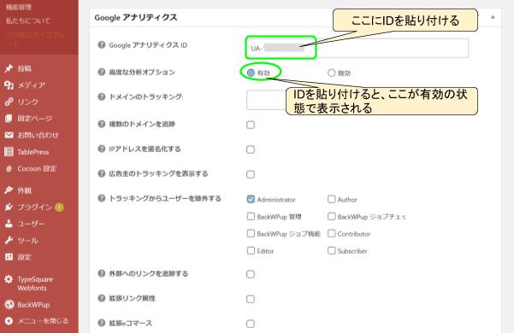Click the Google アナリティクス ID input field
The height and width of the screenshot is (333, 514).
[x=357, y=49]
